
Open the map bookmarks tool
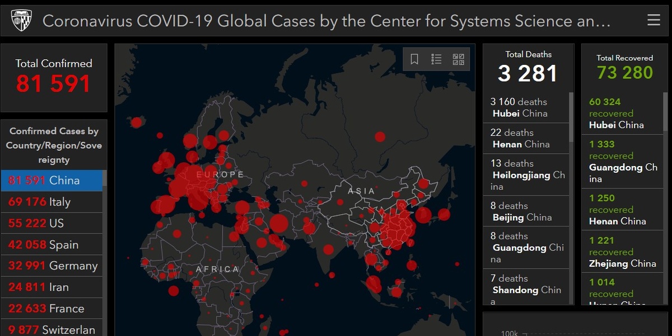tap(414, 59)
